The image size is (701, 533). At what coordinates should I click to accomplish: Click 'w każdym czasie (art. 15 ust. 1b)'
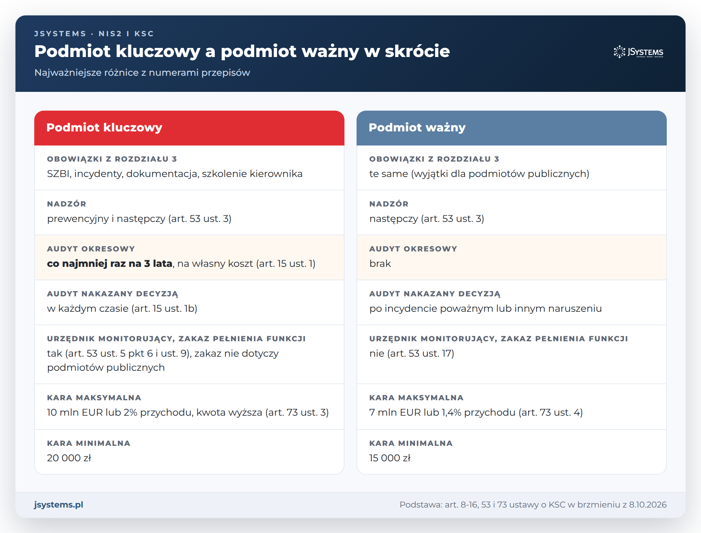[122, 308]
